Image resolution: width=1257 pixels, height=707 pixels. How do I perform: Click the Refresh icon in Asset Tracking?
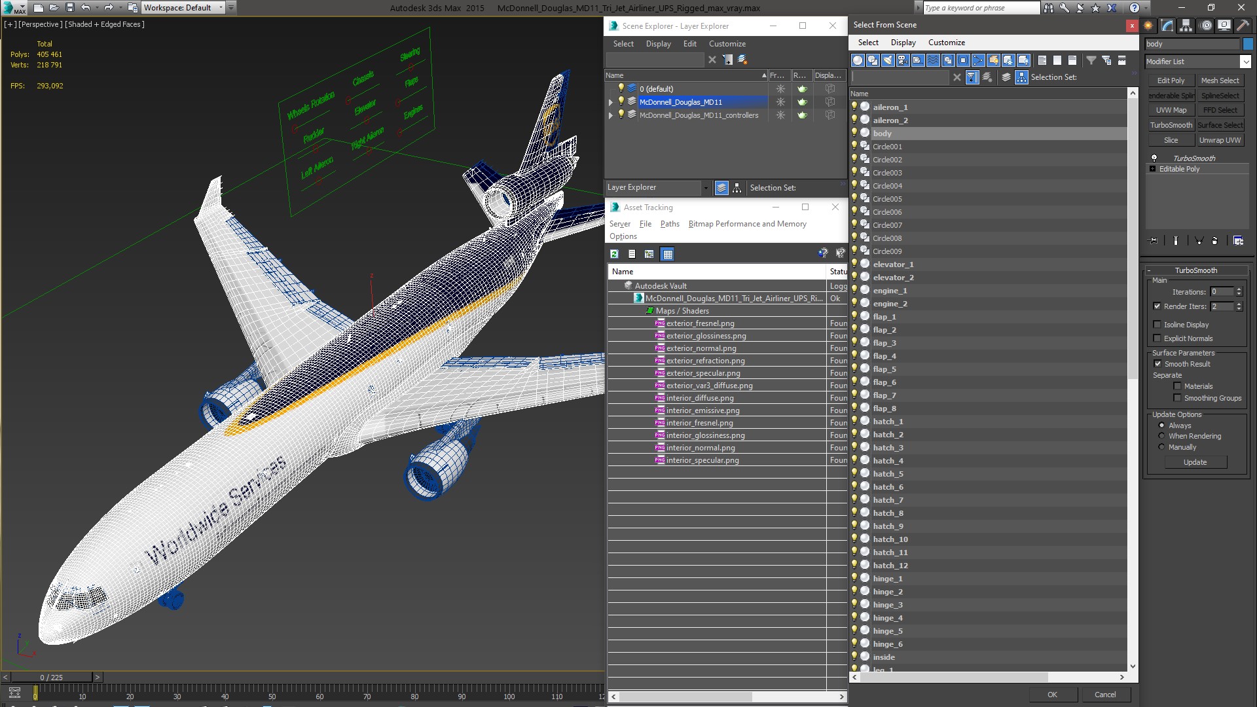[614, 254]
